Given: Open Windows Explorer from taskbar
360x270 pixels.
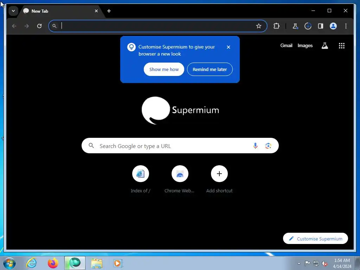Looking at the screenshot, I should coord(97,263).
